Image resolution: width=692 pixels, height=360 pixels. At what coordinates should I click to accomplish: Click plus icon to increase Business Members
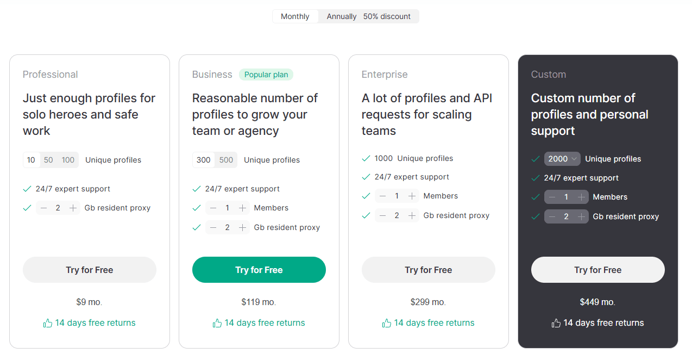242,208
